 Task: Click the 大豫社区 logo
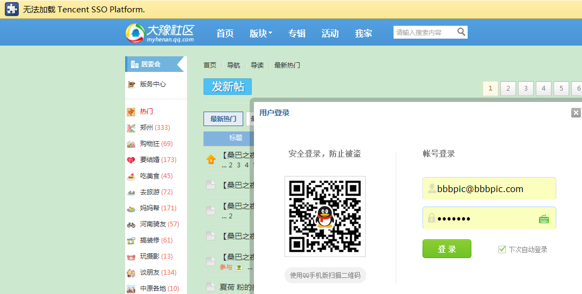pos(160,33)
